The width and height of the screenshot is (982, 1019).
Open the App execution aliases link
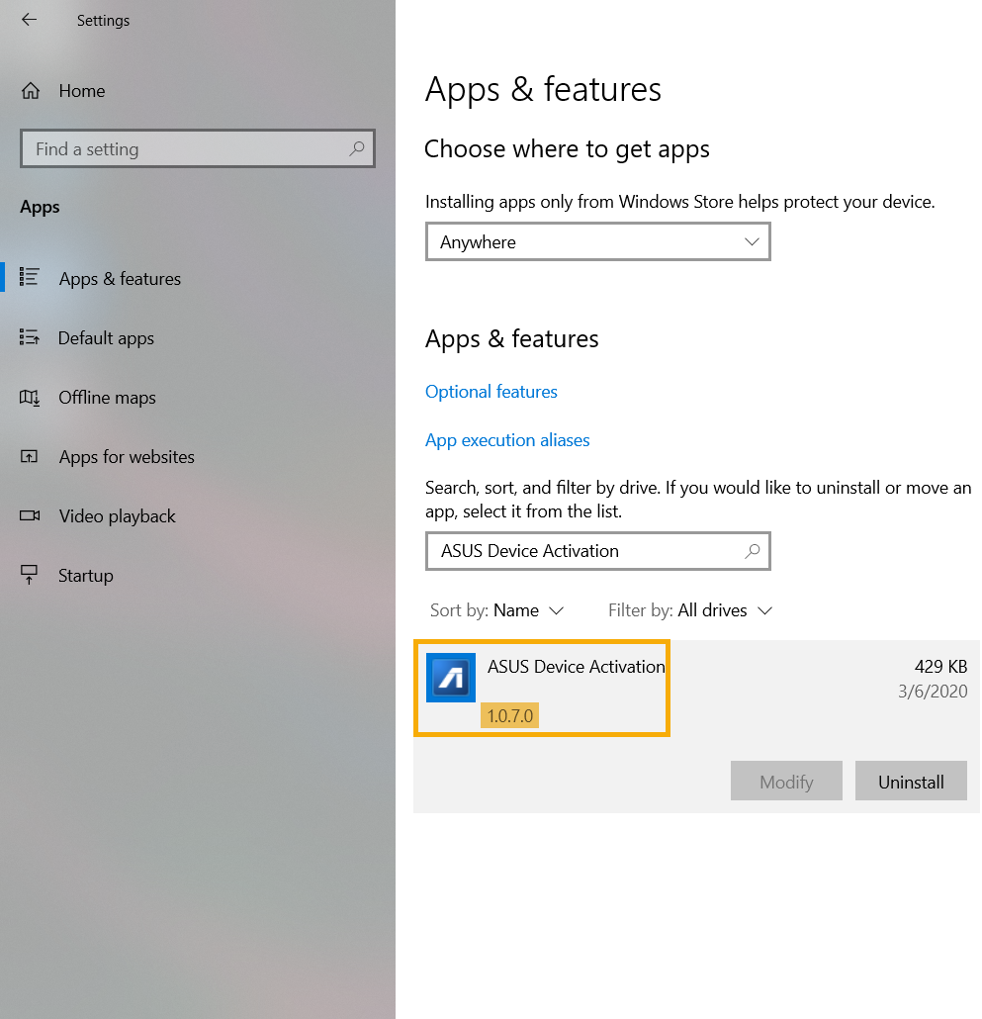tap(507, 440)
